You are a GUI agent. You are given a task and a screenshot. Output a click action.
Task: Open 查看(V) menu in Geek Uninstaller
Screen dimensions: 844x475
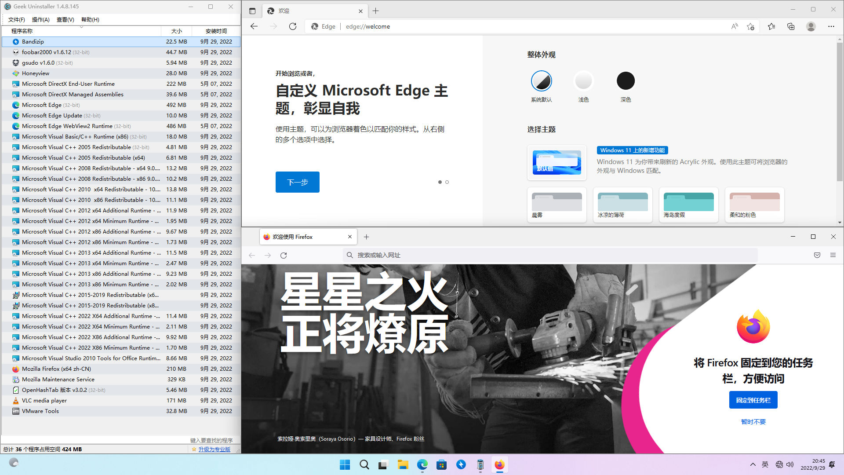[x=65, y=19]
